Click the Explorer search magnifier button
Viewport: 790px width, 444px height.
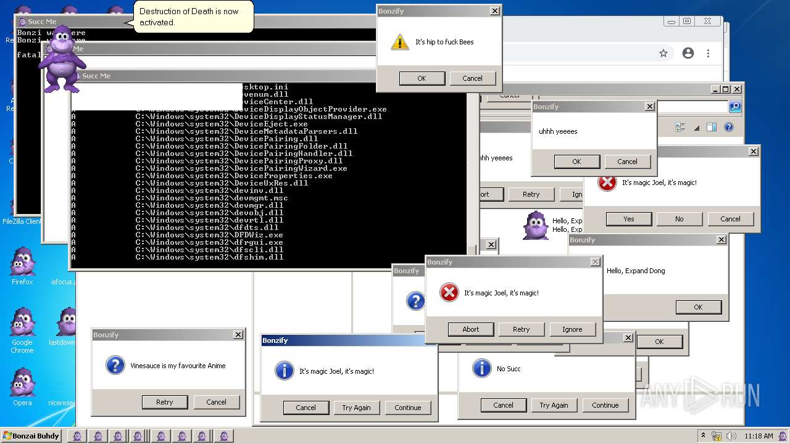click(x=735, y=107)
